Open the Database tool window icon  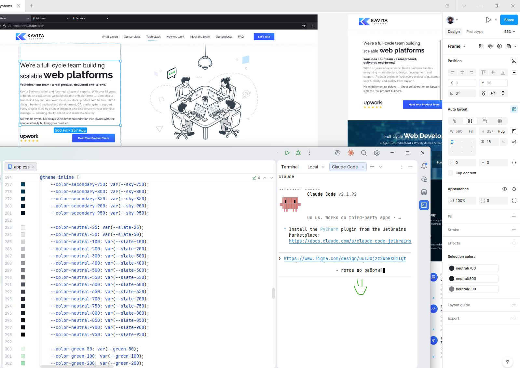coord(424,192)
